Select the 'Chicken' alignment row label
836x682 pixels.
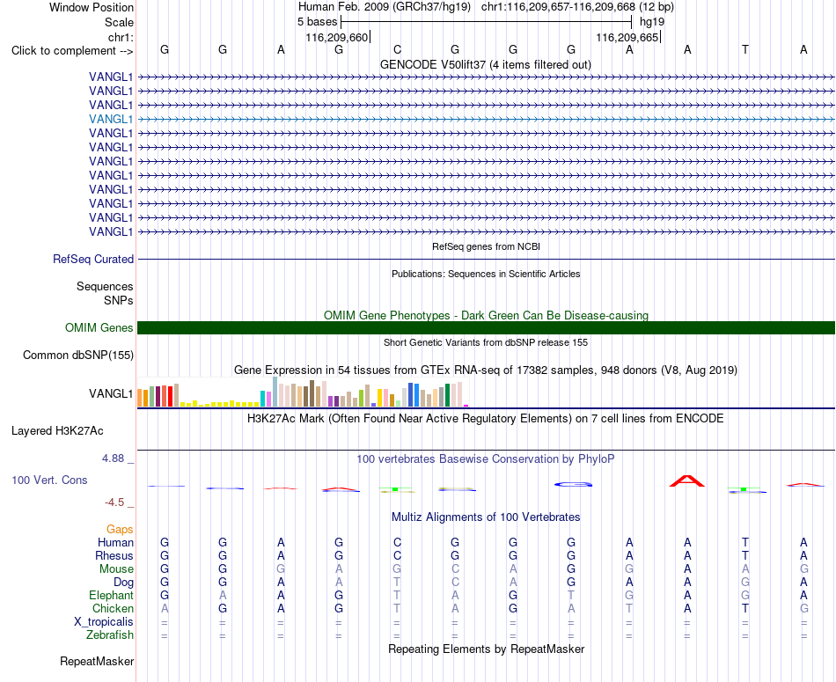point(113,608)
